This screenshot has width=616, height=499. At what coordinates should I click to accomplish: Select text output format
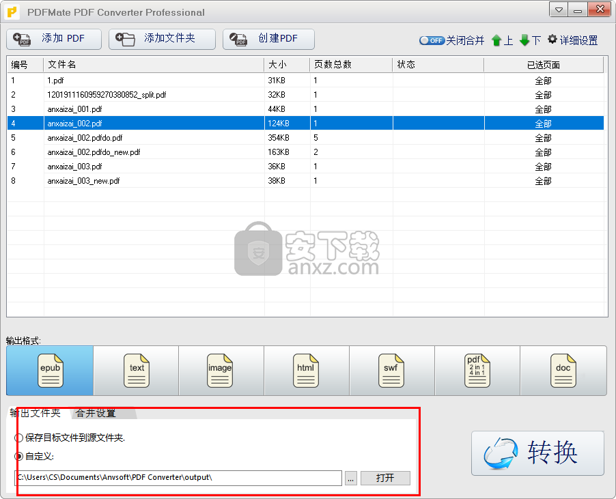137,371
